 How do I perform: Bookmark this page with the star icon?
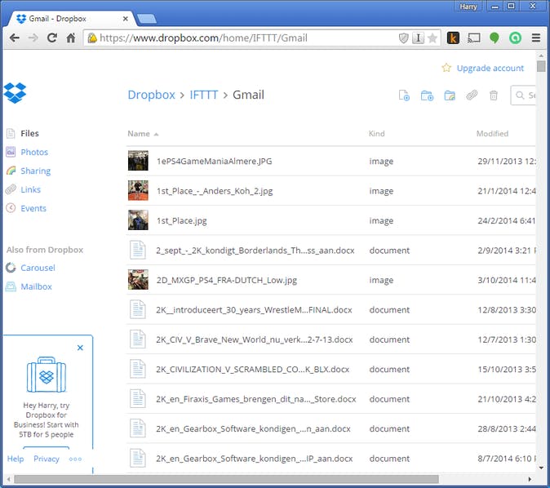point(432,38)
